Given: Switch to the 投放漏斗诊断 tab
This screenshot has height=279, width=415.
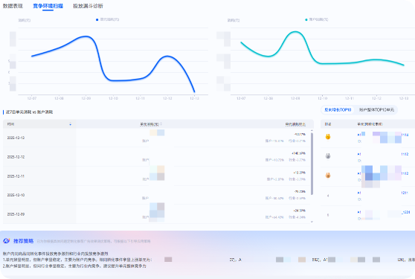Looking at the screenshot, I should coord(88,6).
